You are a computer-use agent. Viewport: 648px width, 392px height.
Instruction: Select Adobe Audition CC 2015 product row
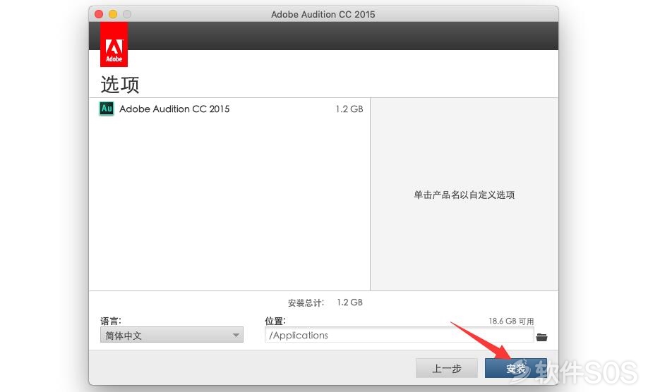(x=229, y=109)
